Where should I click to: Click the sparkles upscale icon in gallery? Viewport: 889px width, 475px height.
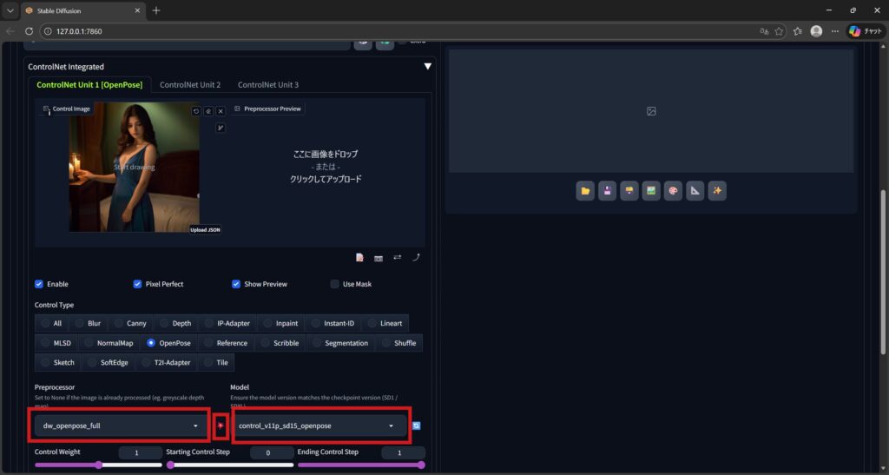[716, 191]
